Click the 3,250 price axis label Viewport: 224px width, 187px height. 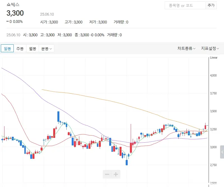213,129
